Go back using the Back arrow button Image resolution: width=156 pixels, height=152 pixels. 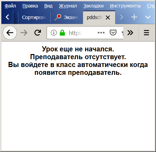(x=10, y=33)
